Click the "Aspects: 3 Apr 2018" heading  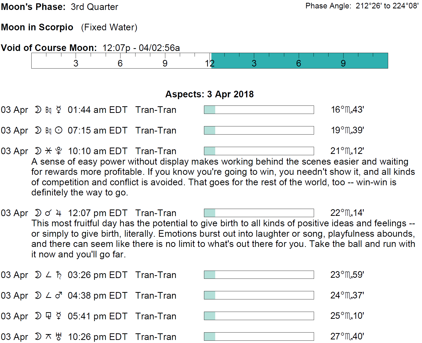[209, 94]
